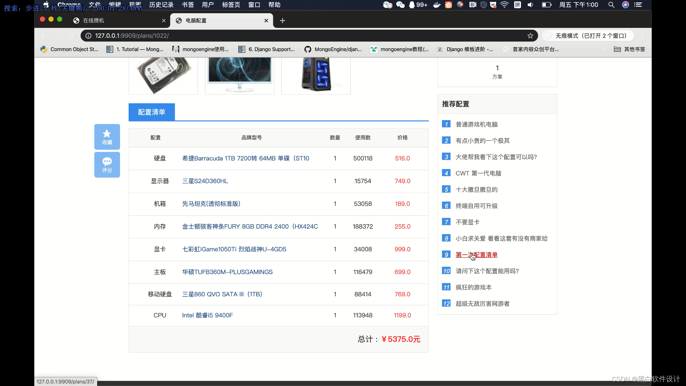Click the address bar URL field
This screenshot has height=386, width=686.
(x=309, y=36)
